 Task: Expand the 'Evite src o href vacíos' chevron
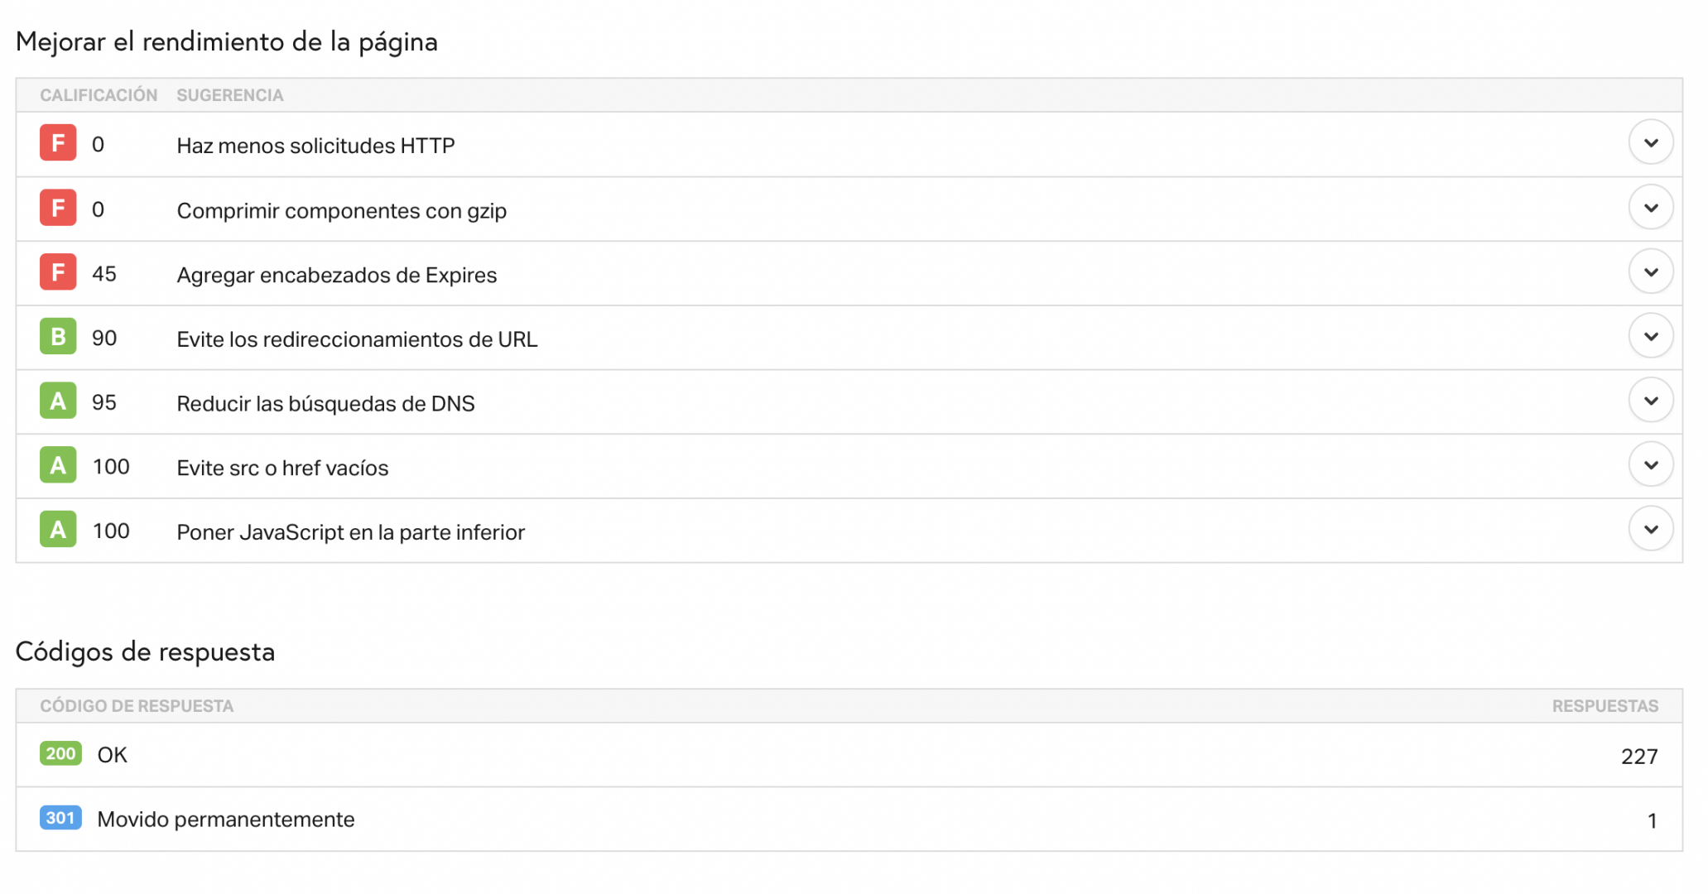coord(1650,464)
